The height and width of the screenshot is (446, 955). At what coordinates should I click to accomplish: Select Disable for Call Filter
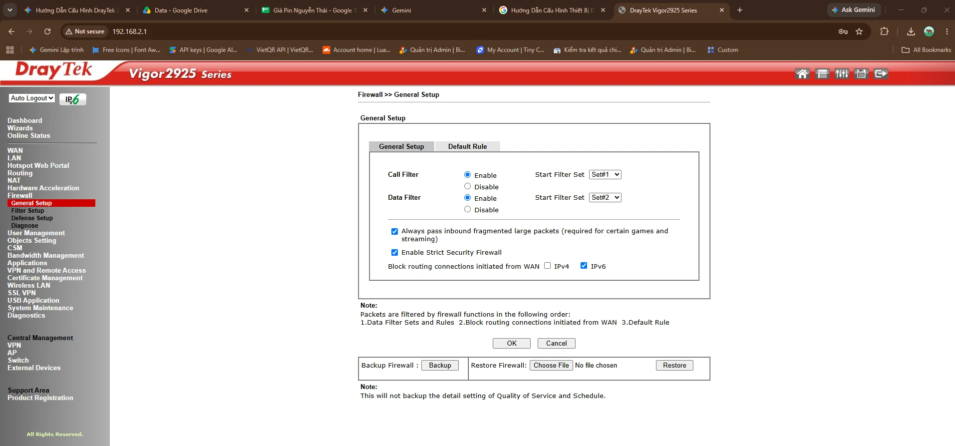[x=468, y=186]
